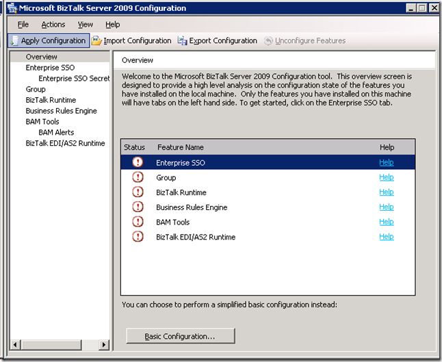The image size is (442, 362).
Task: Select Group in the left tree
Action: (x=36, y=90)
